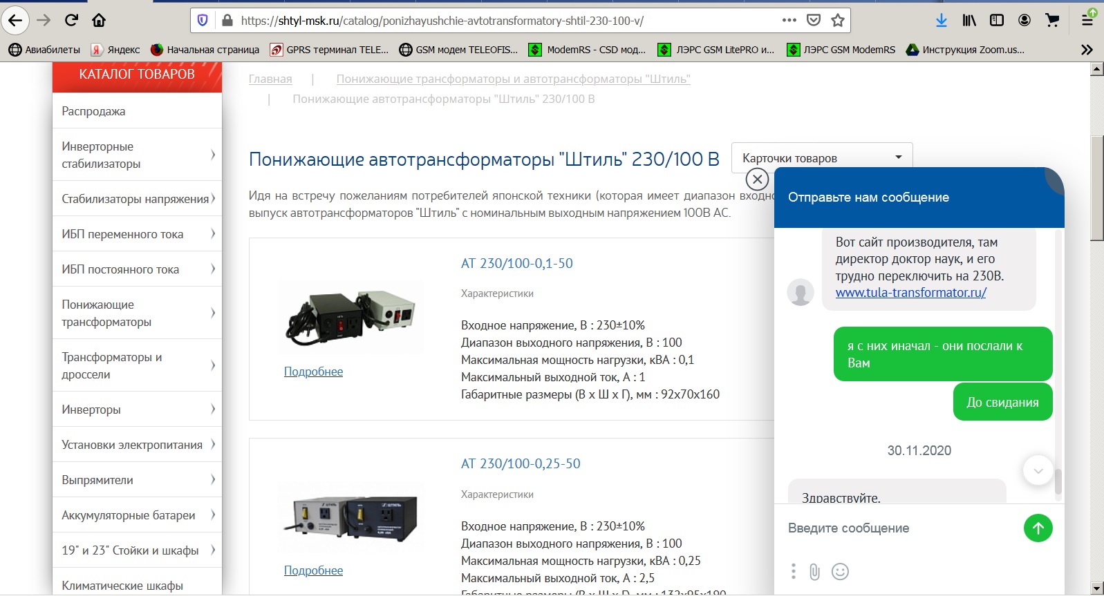Click AT 230/100-0,25-50 product image
1104x596 pixels.
pyautogui.click(x=350, y=518)
